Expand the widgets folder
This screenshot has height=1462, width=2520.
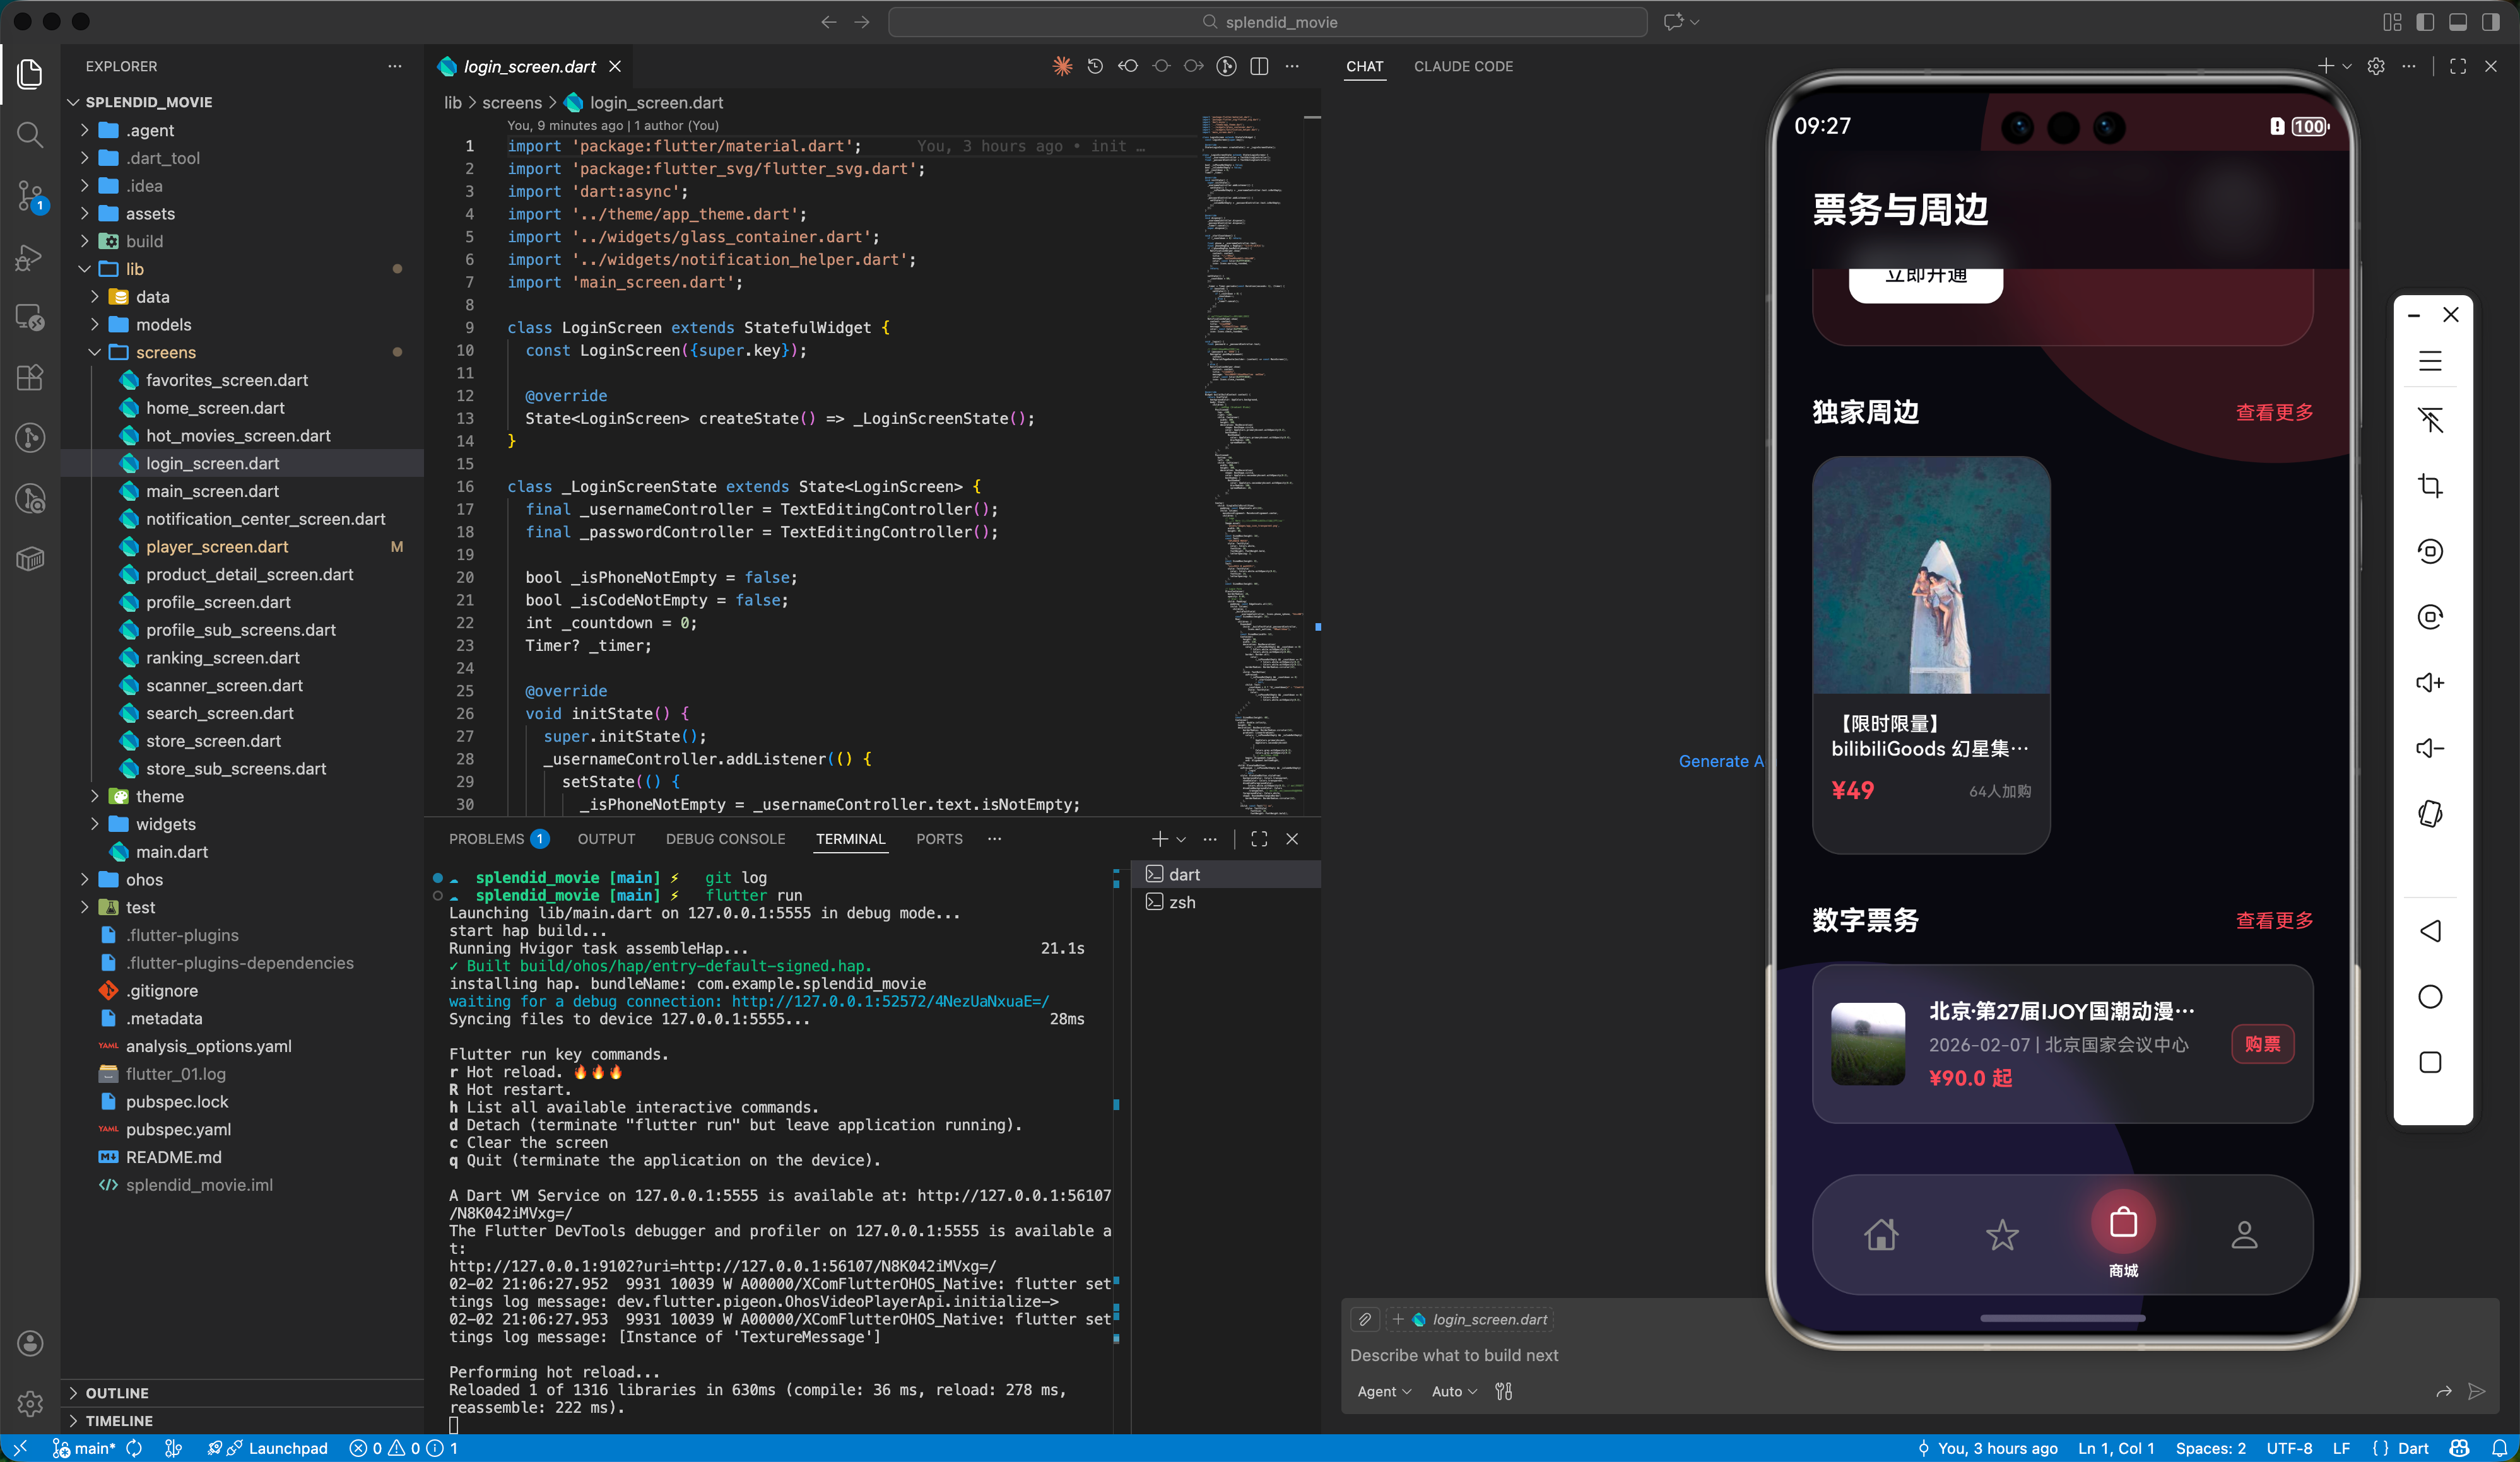(165, 824)
